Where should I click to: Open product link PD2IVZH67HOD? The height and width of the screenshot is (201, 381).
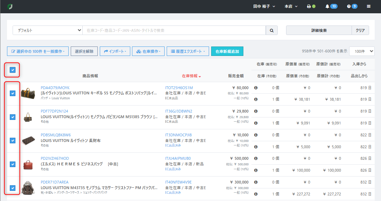tap(55, 158)
